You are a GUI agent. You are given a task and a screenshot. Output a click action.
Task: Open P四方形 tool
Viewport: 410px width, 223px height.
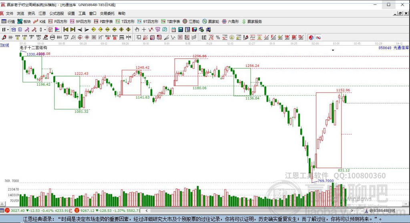(x=58, y=22)
